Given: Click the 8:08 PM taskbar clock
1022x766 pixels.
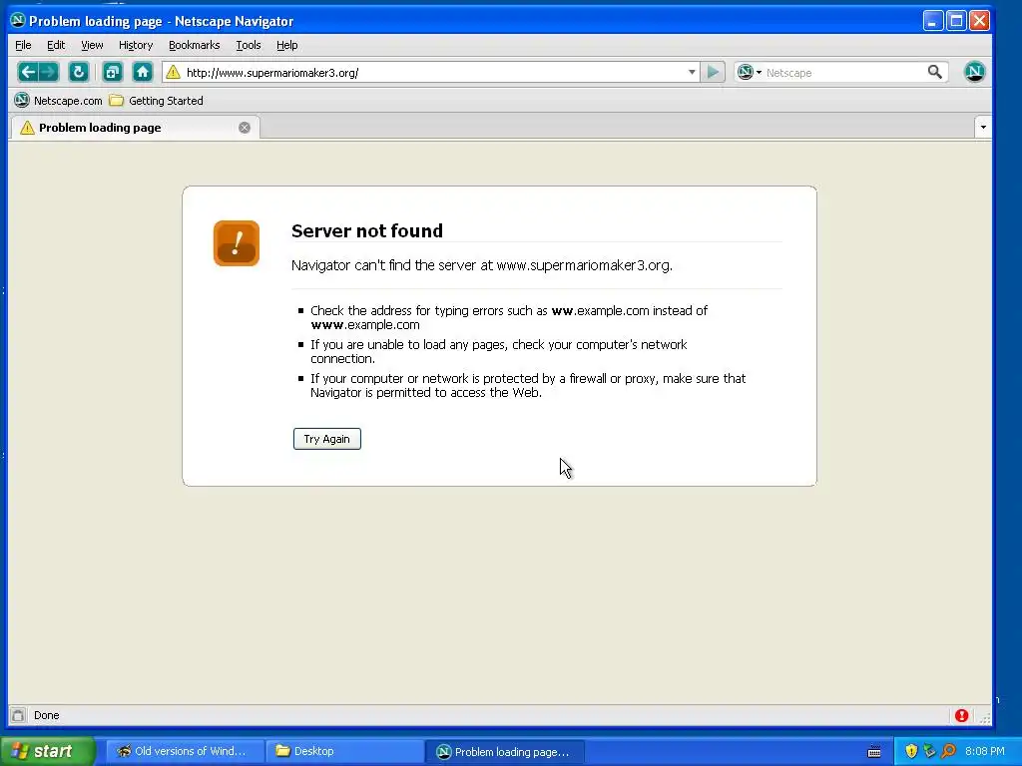Looking at the screenshot, I should point(985,751).
